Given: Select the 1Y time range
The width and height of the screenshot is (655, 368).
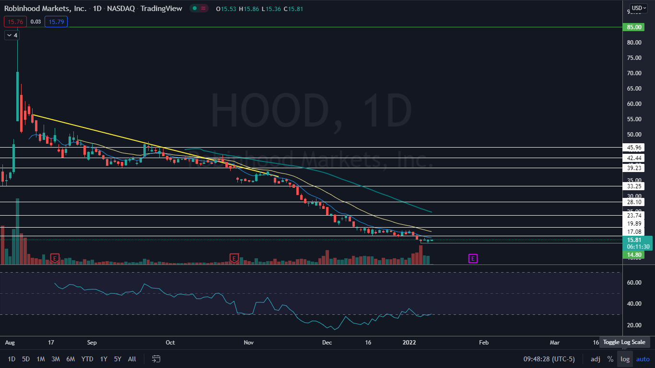Looking at the screenshot, I should (x=104, y=359).
